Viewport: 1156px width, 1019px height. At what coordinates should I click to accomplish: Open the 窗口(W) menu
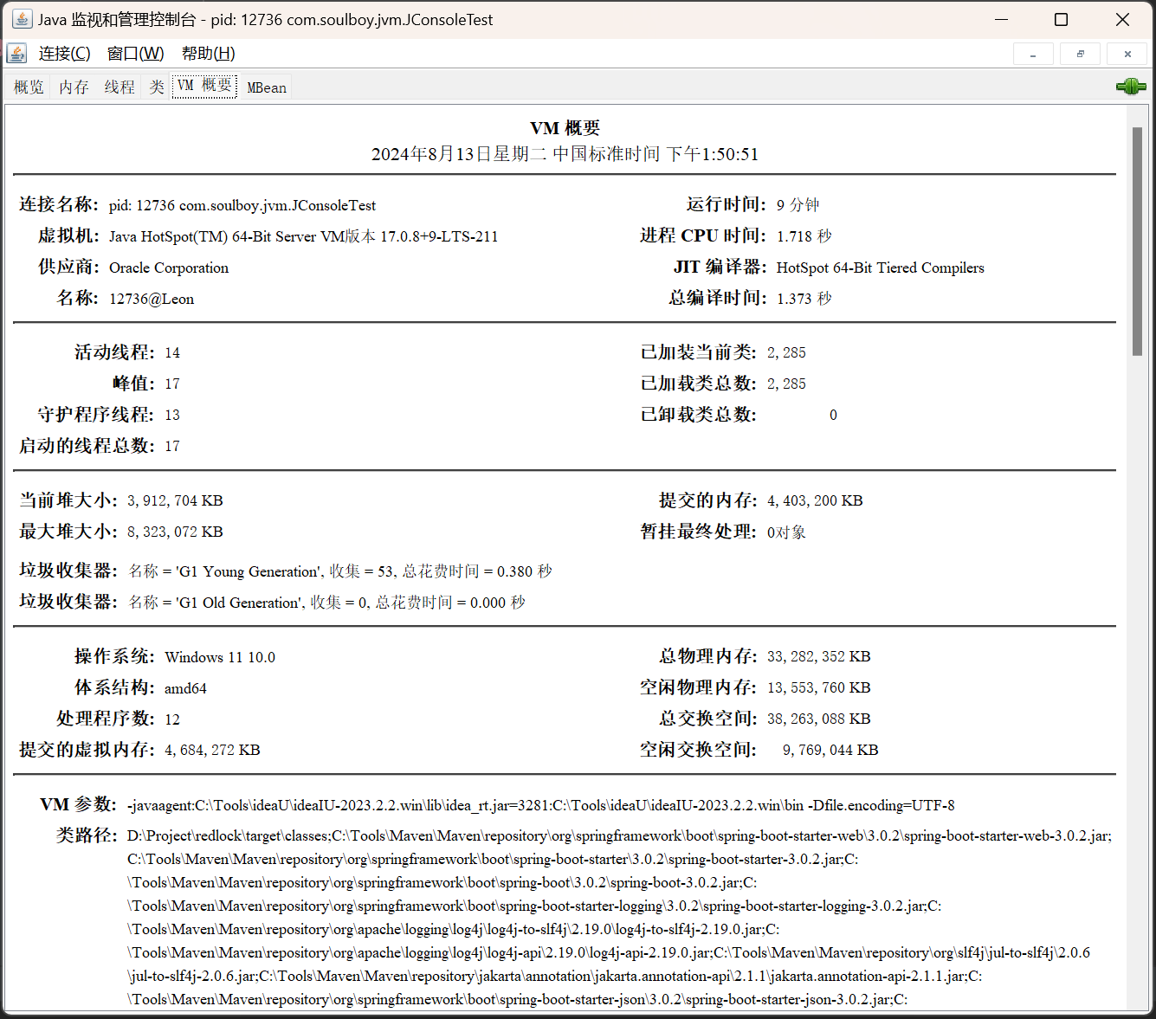135,54
